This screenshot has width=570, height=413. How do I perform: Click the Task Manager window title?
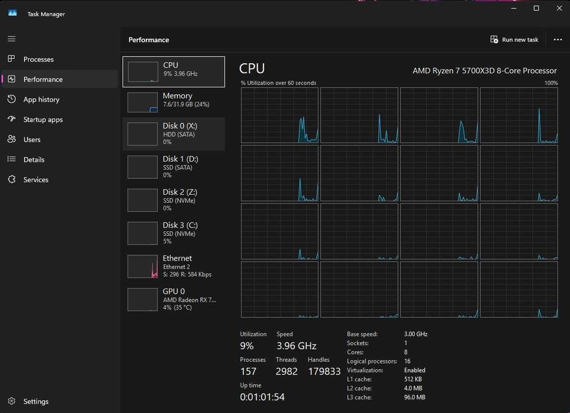point(46,14)
